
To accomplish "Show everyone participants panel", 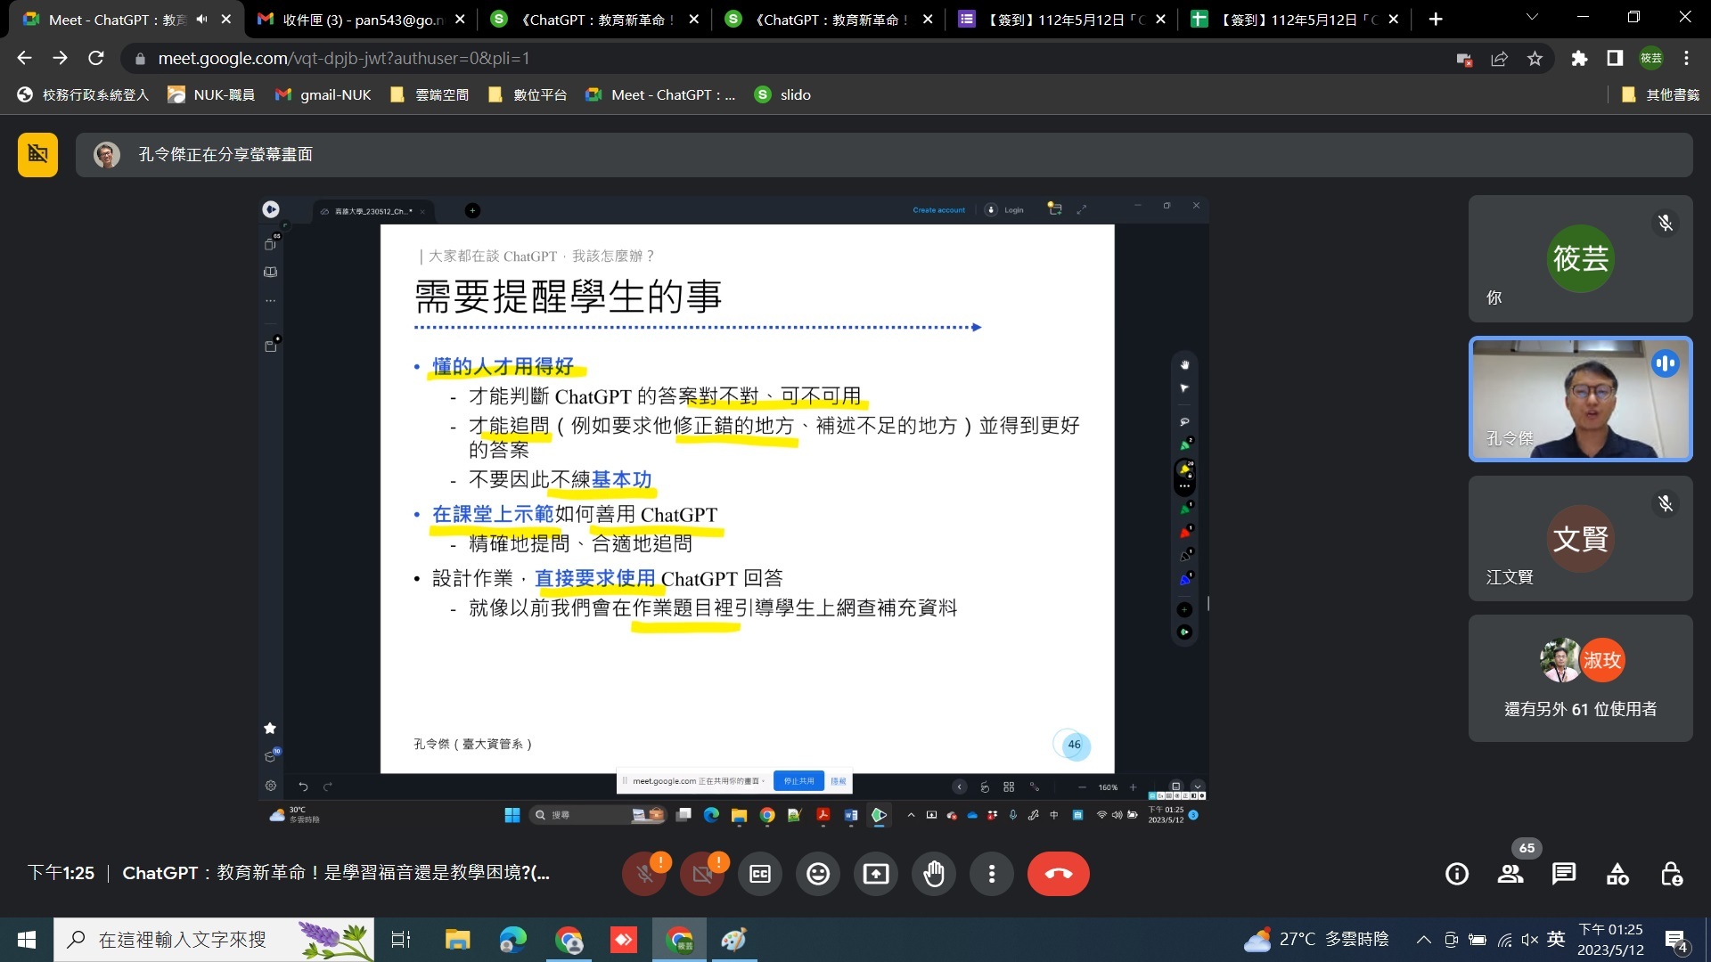I will click(1510, 874).
